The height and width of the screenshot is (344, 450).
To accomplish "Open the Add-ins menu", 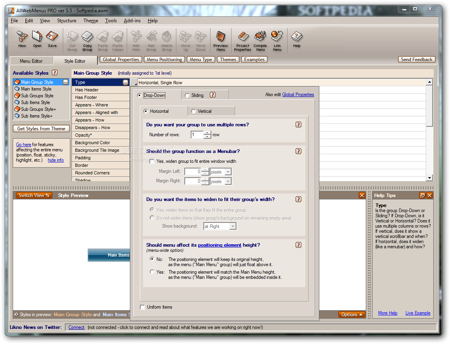I will [x=132, y=20].
